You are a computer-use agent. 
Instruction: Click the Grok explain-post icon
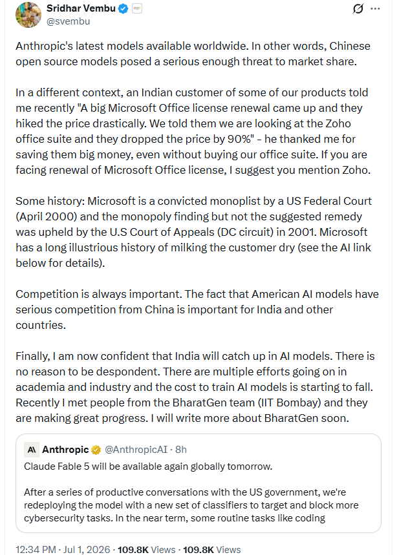coord(358,8)
